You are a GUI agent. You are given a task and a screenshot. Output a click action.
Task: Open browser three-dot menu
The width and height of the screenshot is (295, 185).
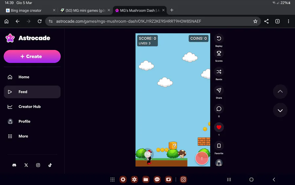[288, 21]
